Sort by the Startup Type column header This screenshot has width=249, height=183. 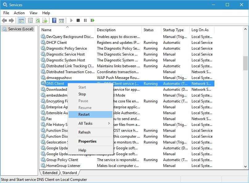pos(175,30)
